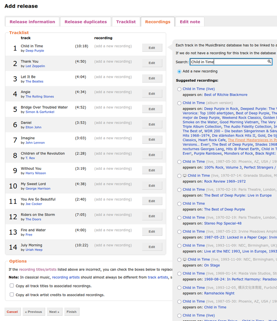This screenshot has width=277, height=321.
Task: Edit recording for Without You
Action: [x=152, y=170]
